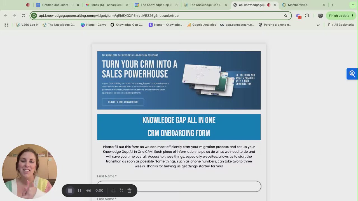Open the Apps grid in bookmarks bar
358x201 pixels.
6,25
